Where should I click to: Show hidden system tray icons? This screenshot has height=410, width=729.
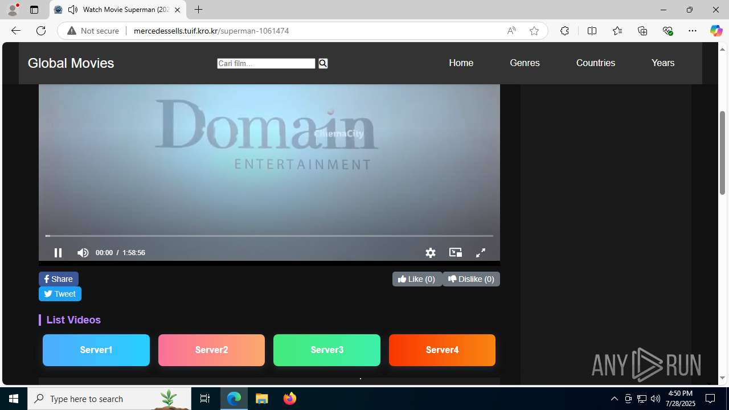tap(615, 399)
